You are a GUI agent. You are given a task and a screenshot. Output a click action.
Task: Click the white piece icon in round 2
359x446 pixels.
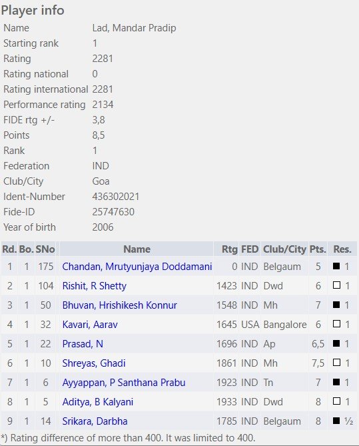click(x=336, y=285)
